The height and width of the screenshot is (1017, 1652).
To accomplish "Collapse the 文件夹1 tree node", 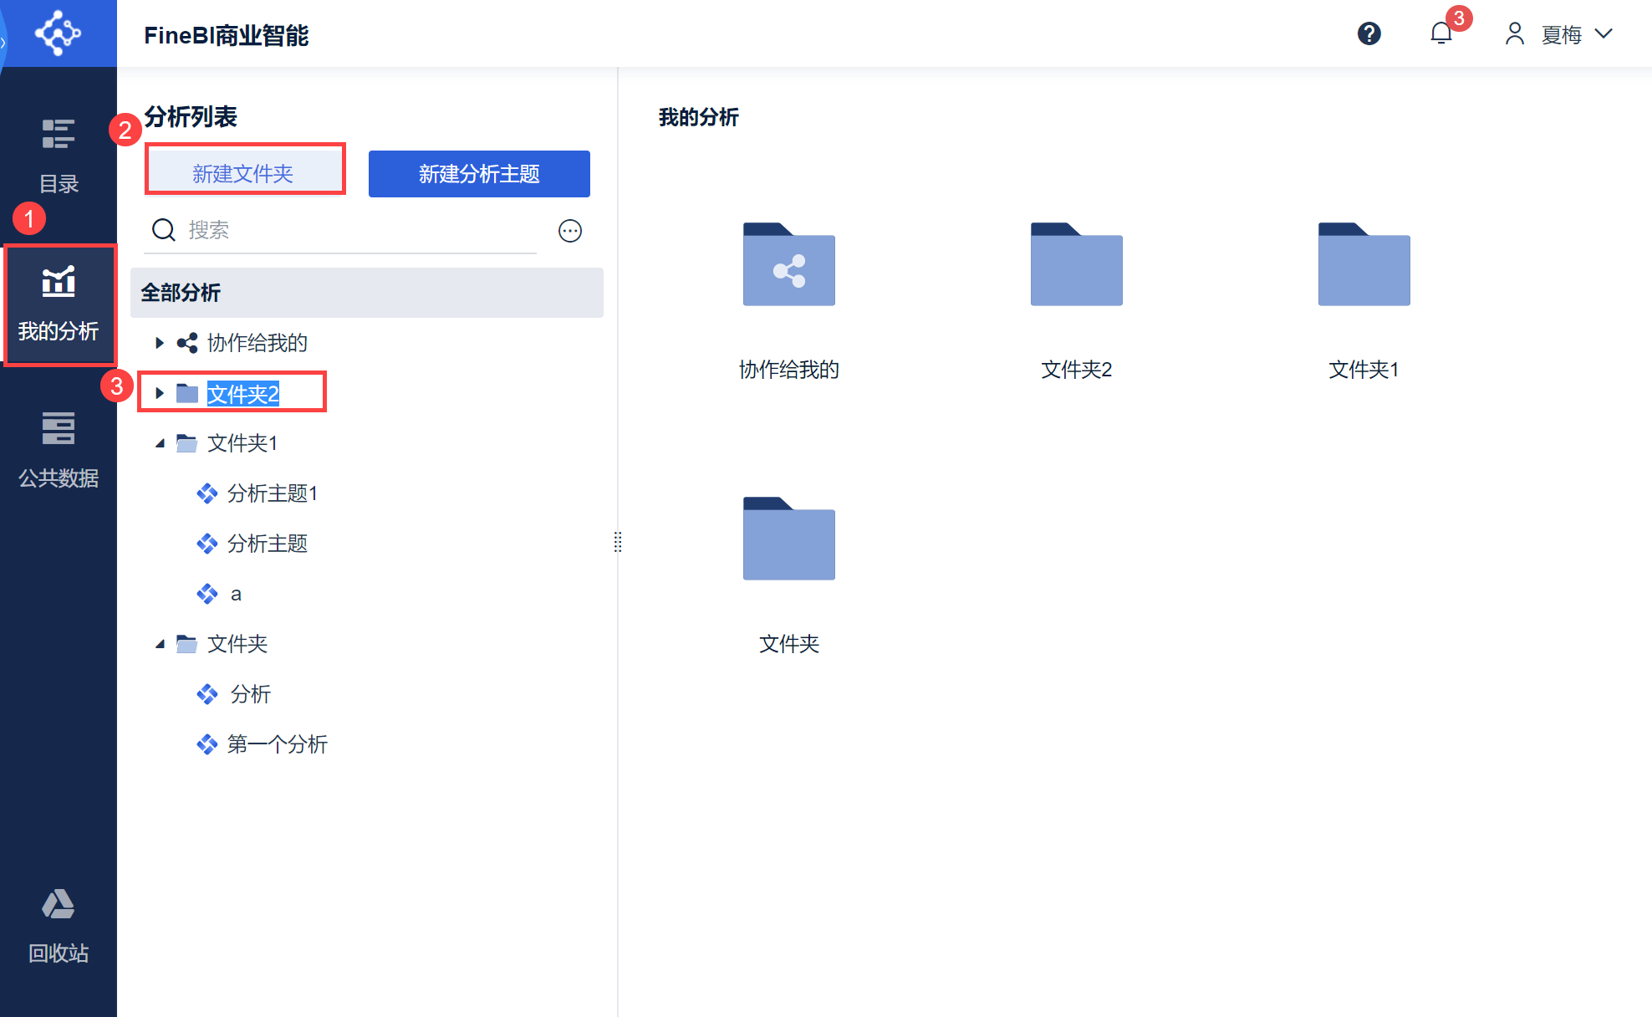I will (x=159, y=443).
